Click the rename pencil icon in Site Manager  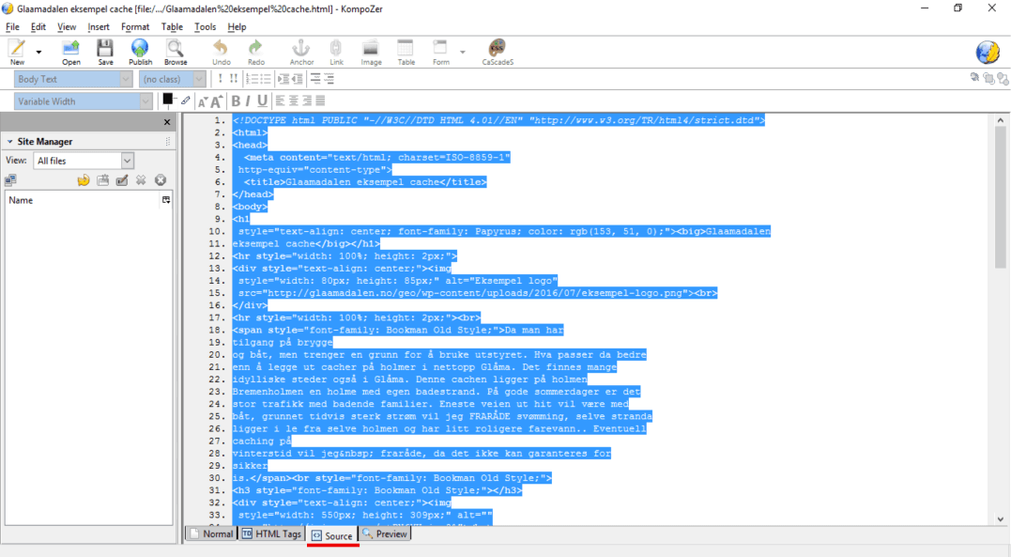click(x=122, y=180)
